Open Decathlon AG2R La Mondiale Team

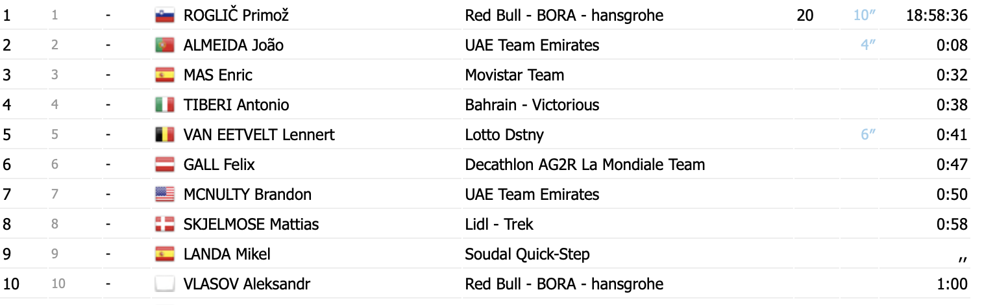click(585, 165)
